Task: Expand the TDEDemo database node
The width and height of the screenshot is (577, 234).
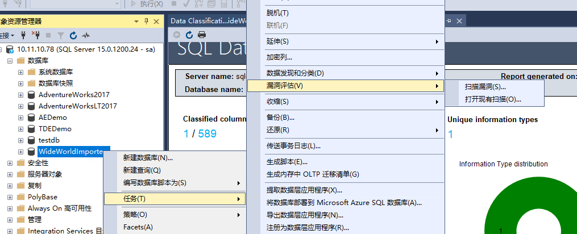Action: tap(20, 129)
